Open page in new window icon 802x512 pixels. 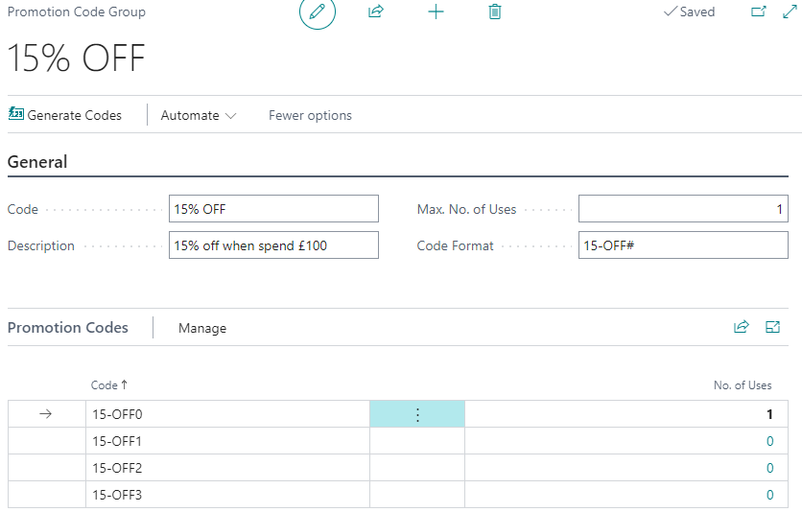pyautogui.click(x=758, y=12)
